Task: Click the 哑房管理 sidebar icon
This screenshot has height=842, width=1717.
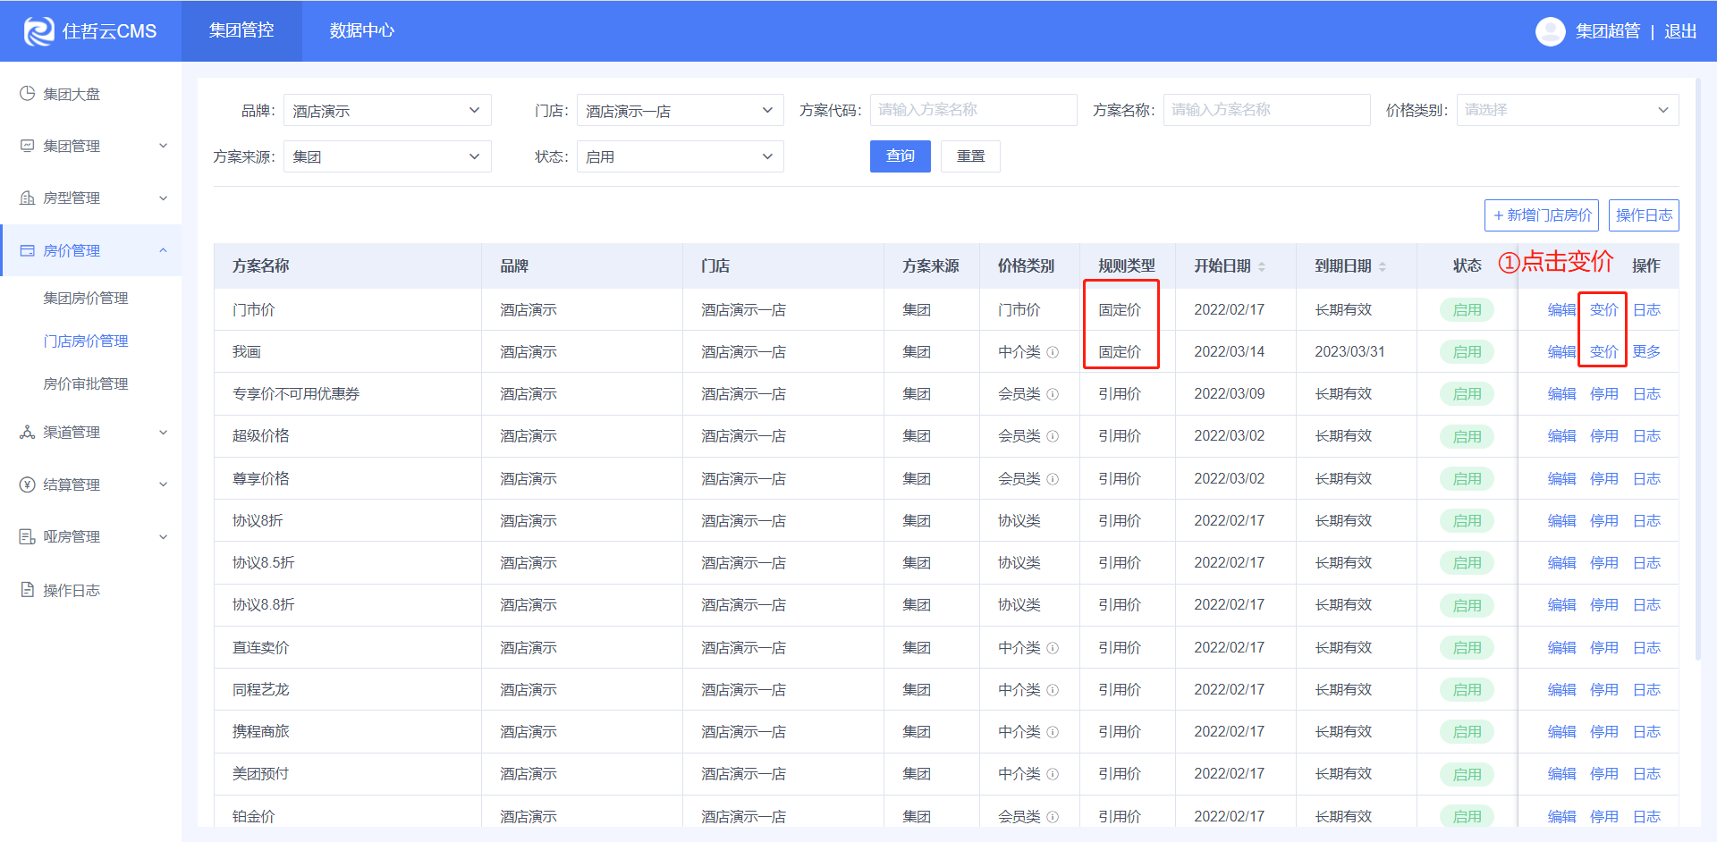Action: coord(28,536)
